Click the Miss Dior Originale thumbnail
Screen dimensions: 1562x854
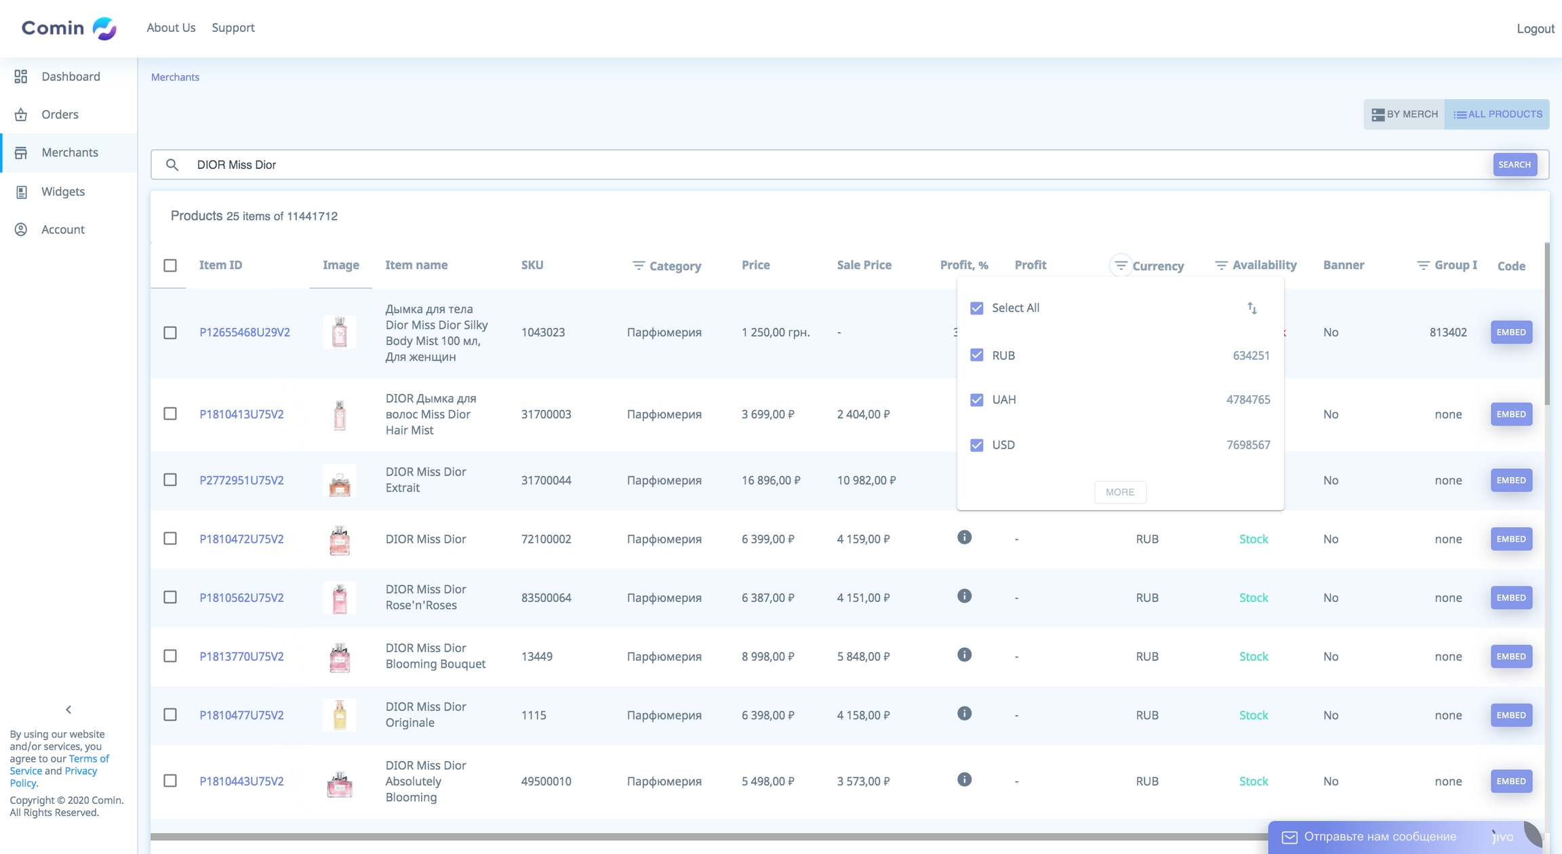click(x=340, y=715)
